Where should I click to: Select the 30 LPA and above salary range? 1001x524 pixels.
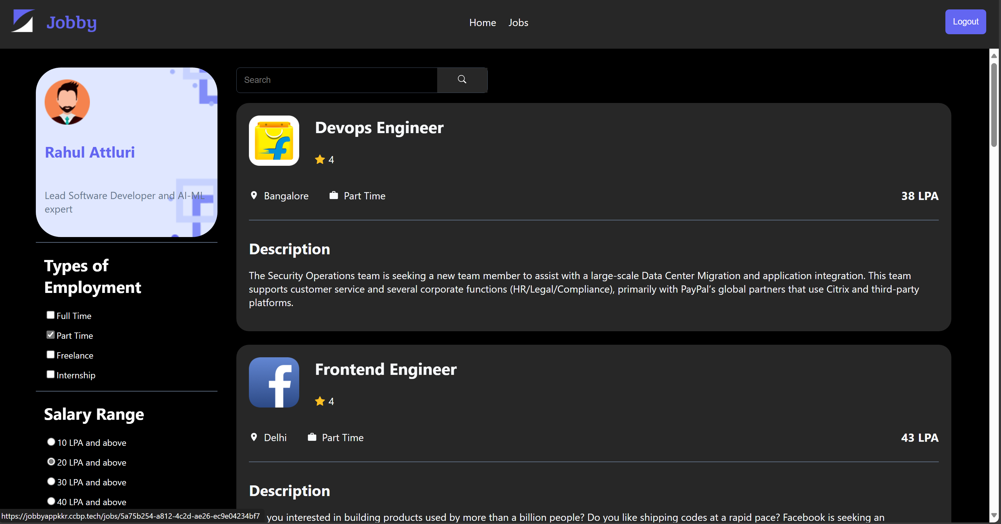[x=51, y=481]
